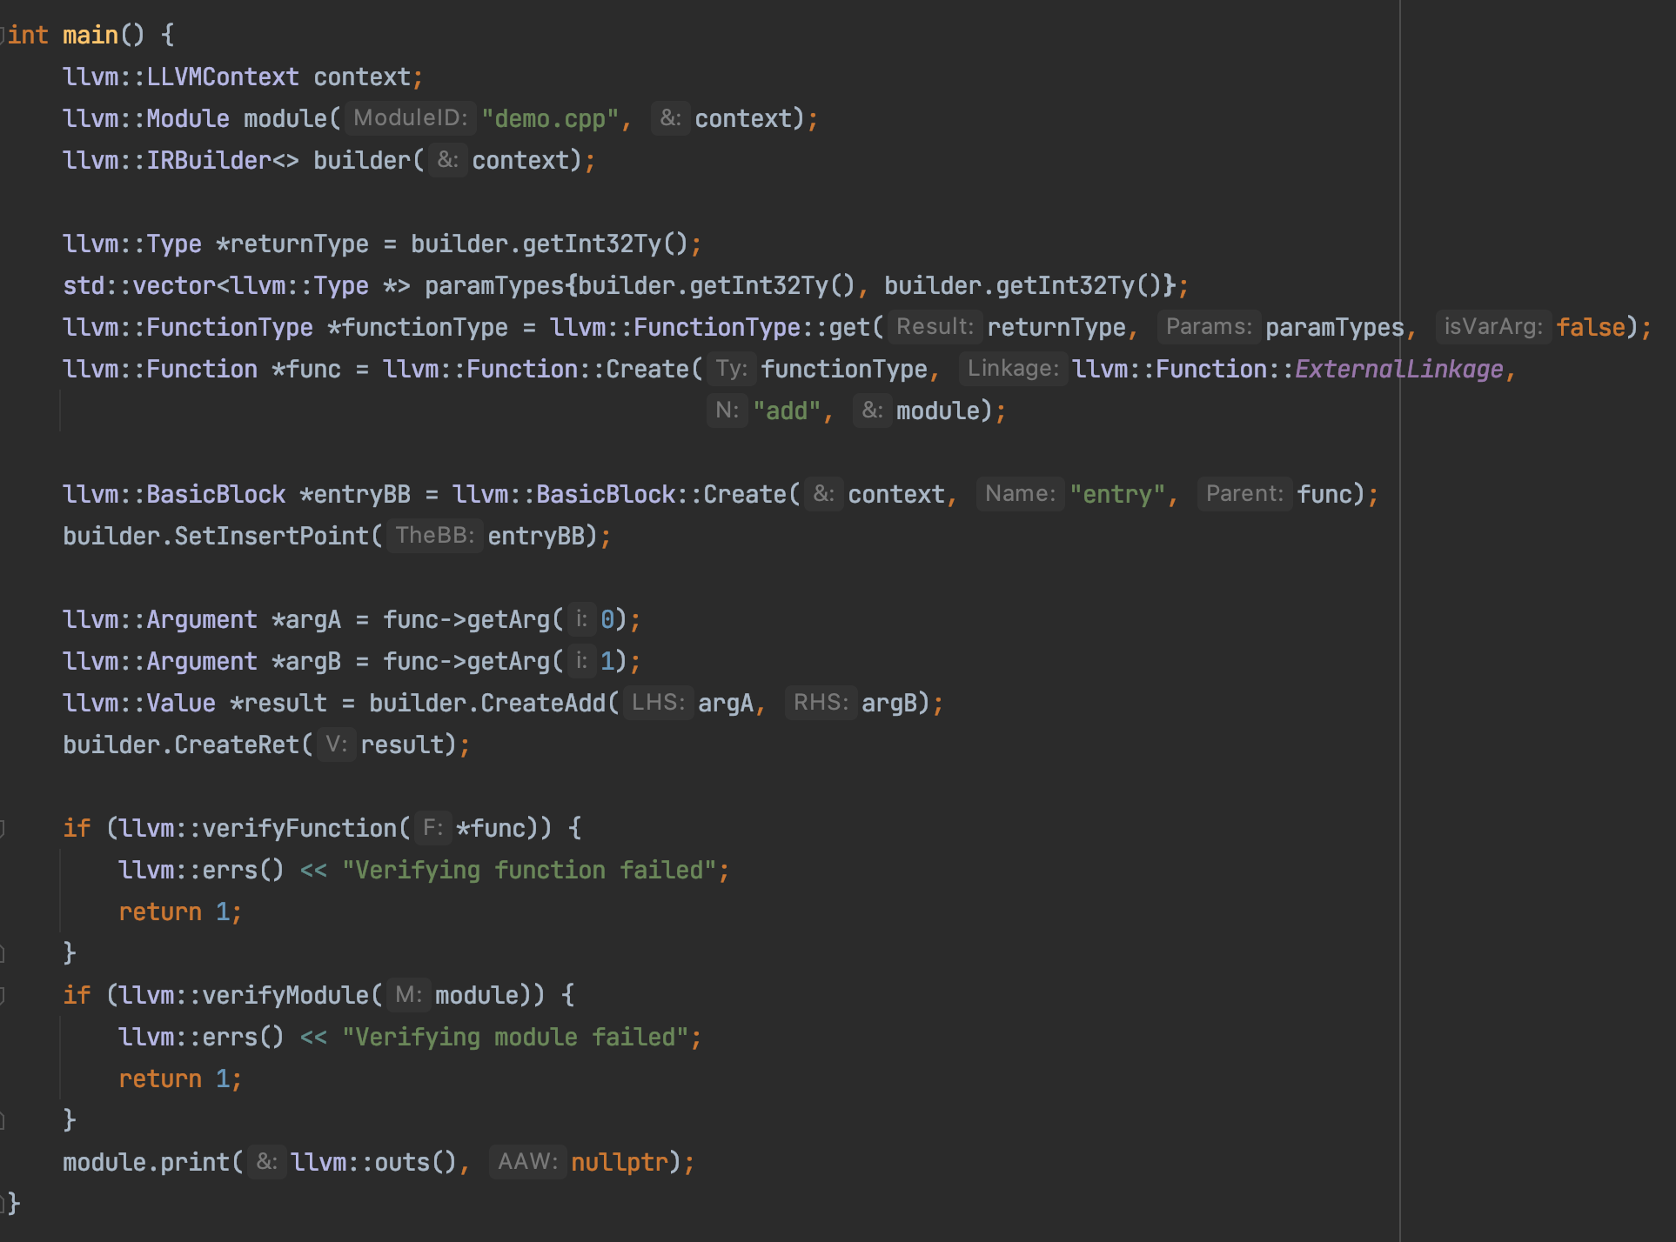1676x1242 pixels.
Task: Click the Params: parameter hint
Action: coord(1209,326)
